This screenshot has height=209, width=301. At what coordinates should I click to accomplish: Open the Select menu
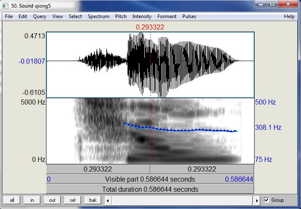[75, 16]
